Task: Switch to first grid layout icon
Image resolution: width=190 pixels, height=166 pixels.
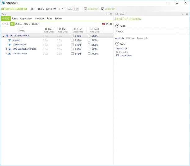Action: pos(3,24)
